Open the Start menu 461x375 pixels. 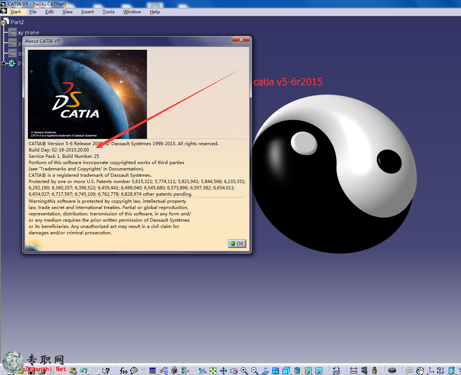15,12
